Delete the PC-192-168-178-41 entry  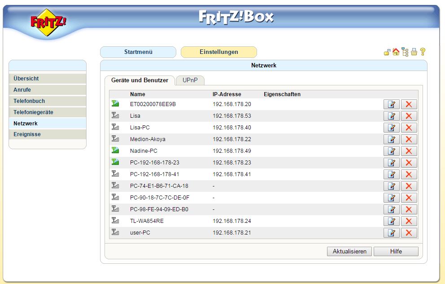409,174
